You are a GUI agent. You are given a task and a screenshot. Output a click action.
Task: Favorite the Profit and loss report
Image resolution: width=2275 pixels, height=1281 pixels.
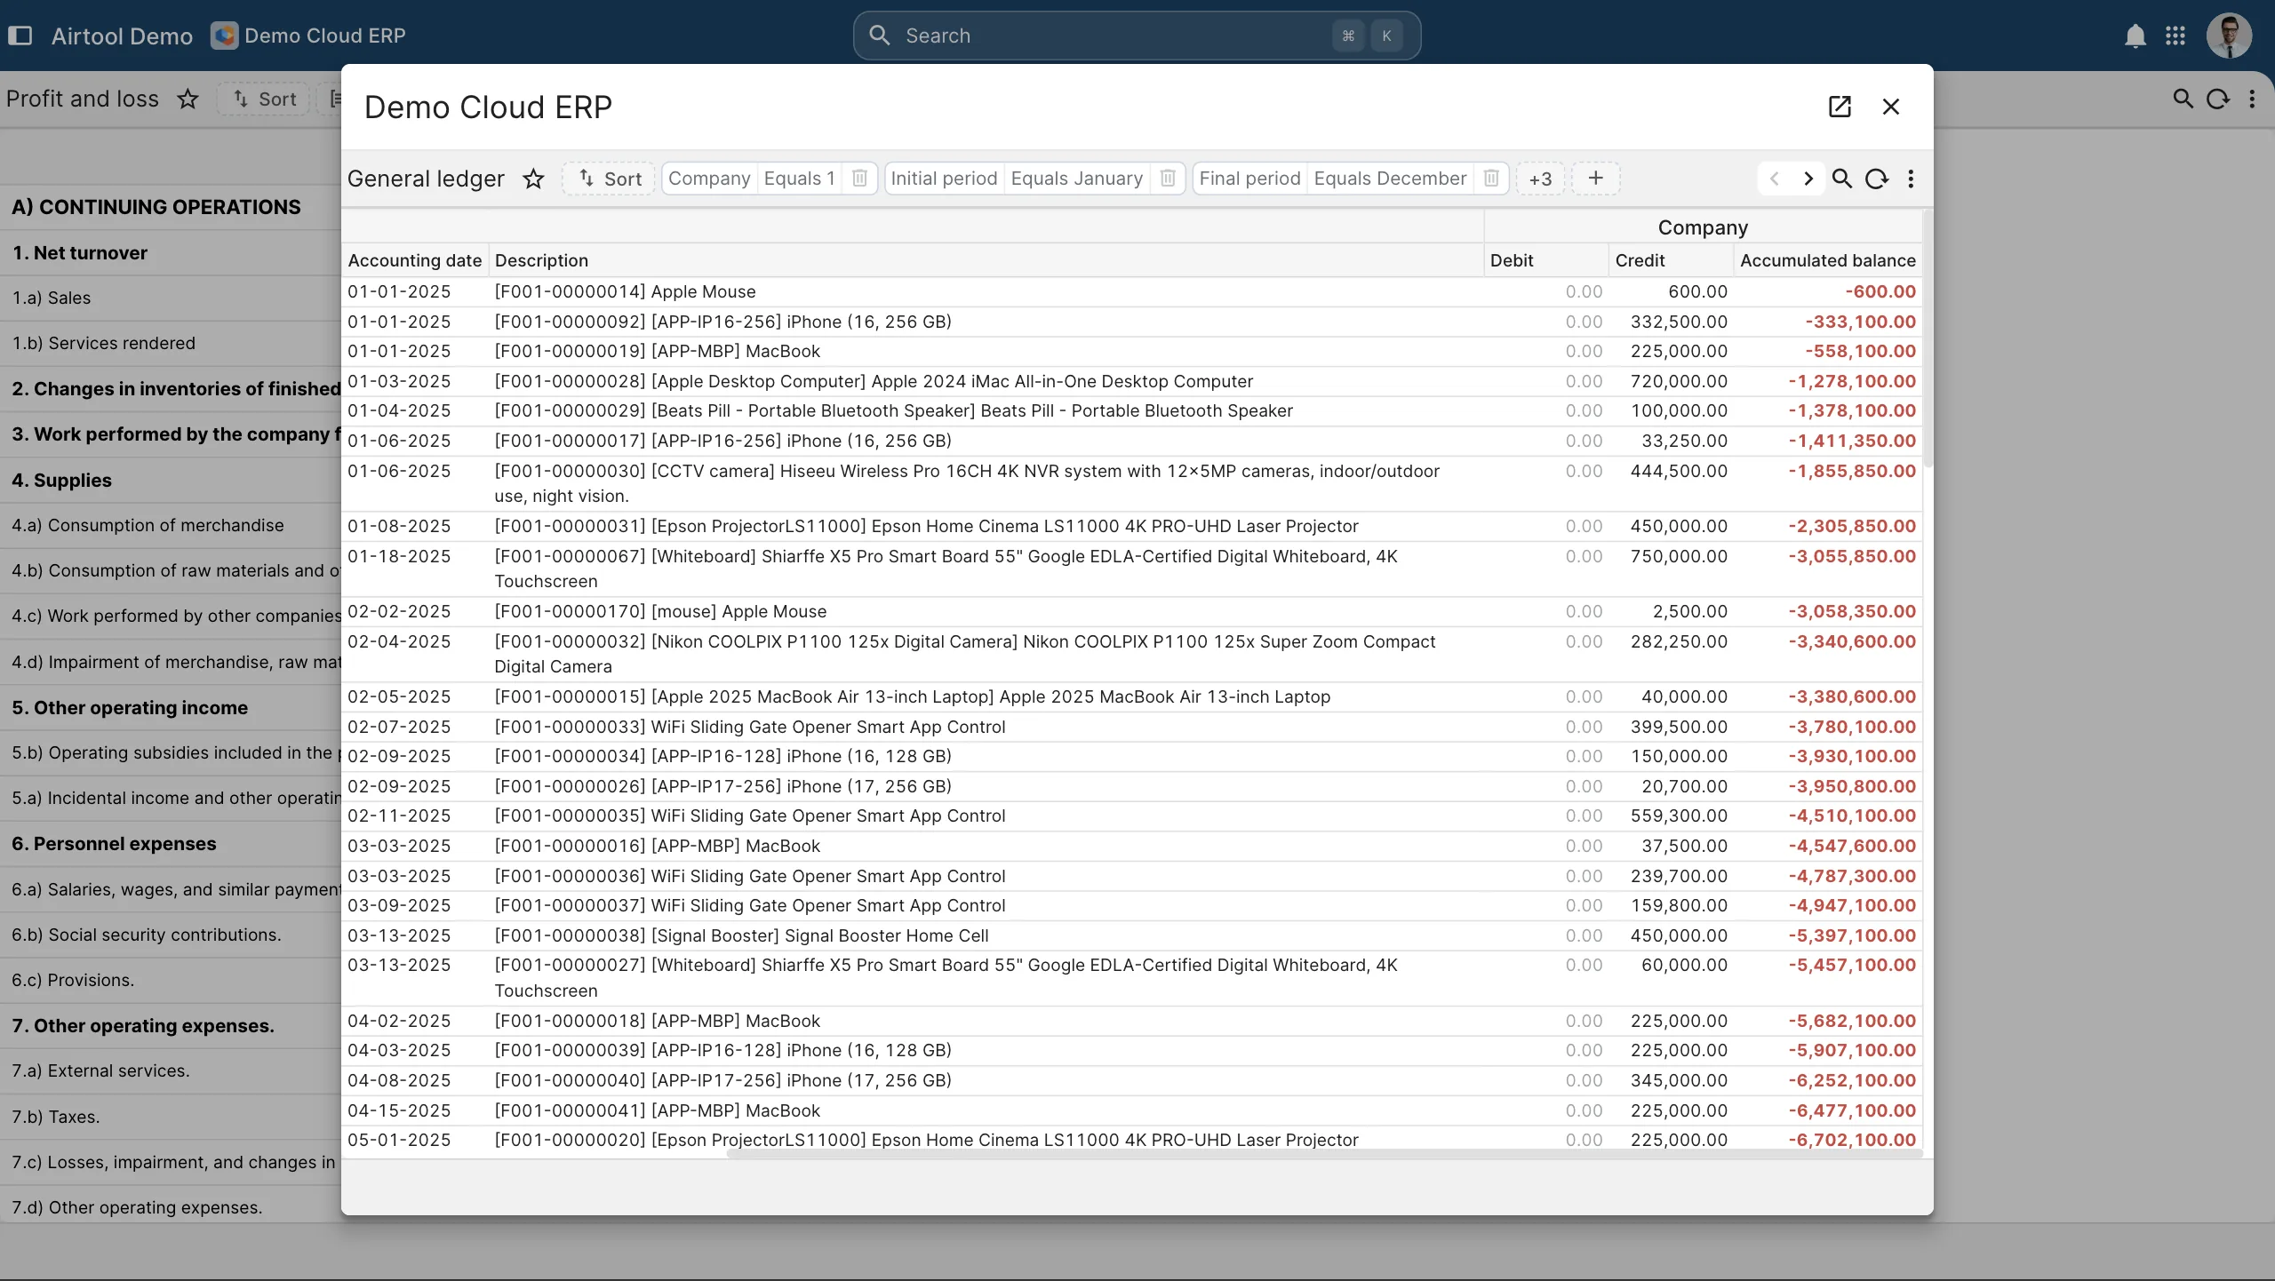click(188, 99)
